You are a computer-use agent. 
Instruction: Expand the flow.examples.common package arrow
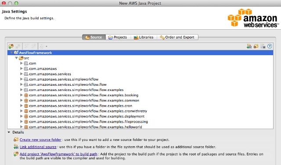tap(22, 100)
